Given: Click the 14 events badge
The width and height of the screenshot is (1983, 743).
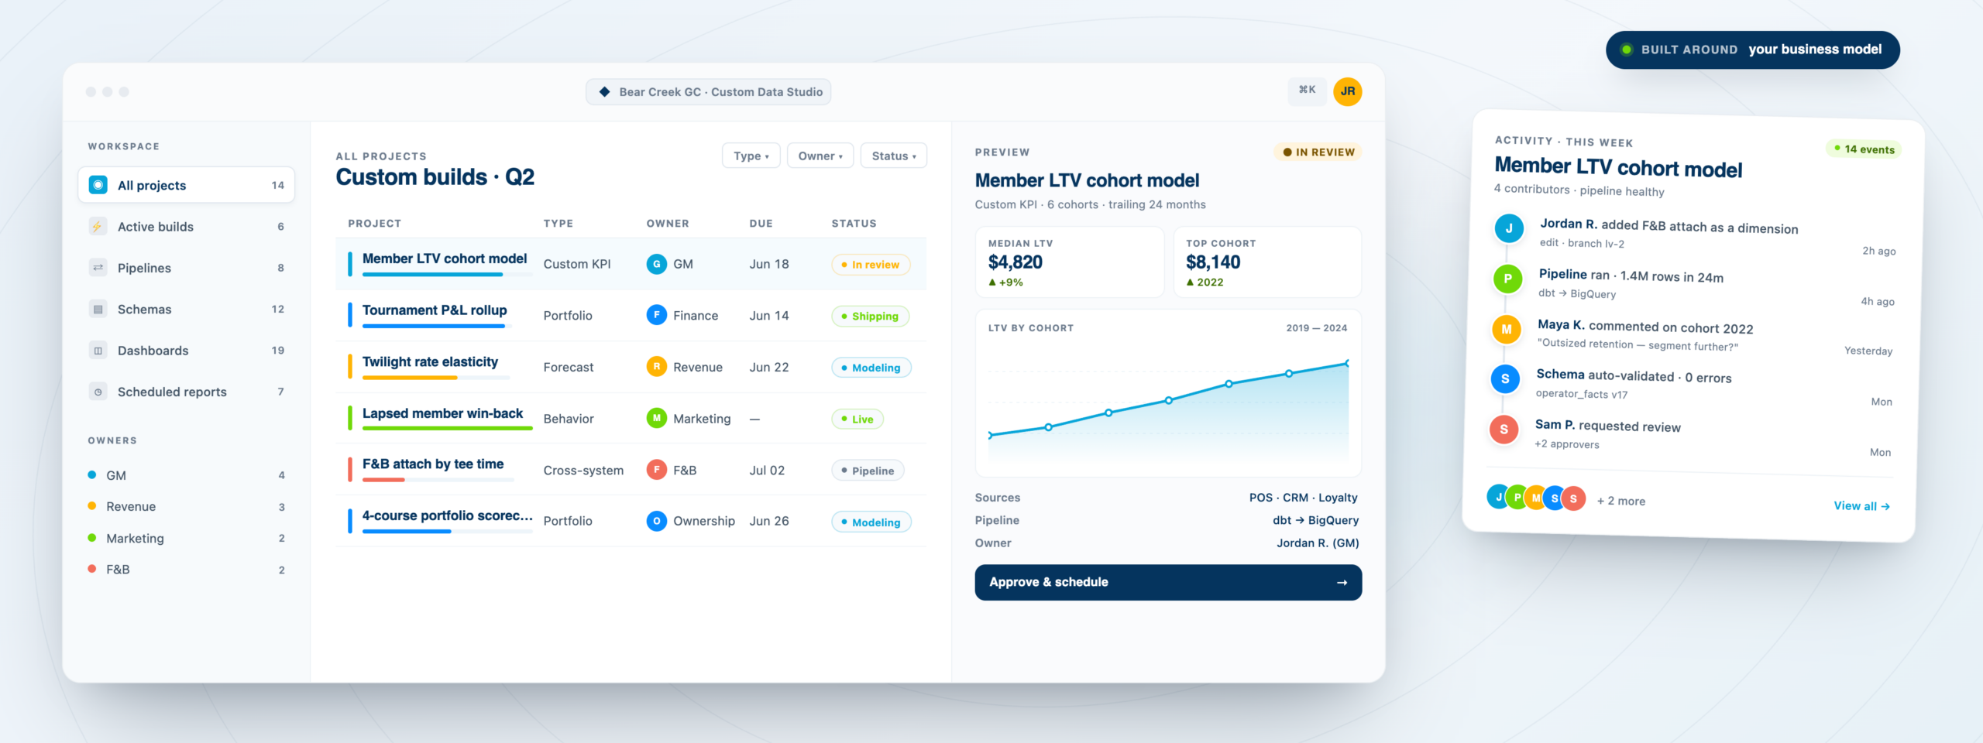Looking at the screenshot, I should click(1864, 149).
